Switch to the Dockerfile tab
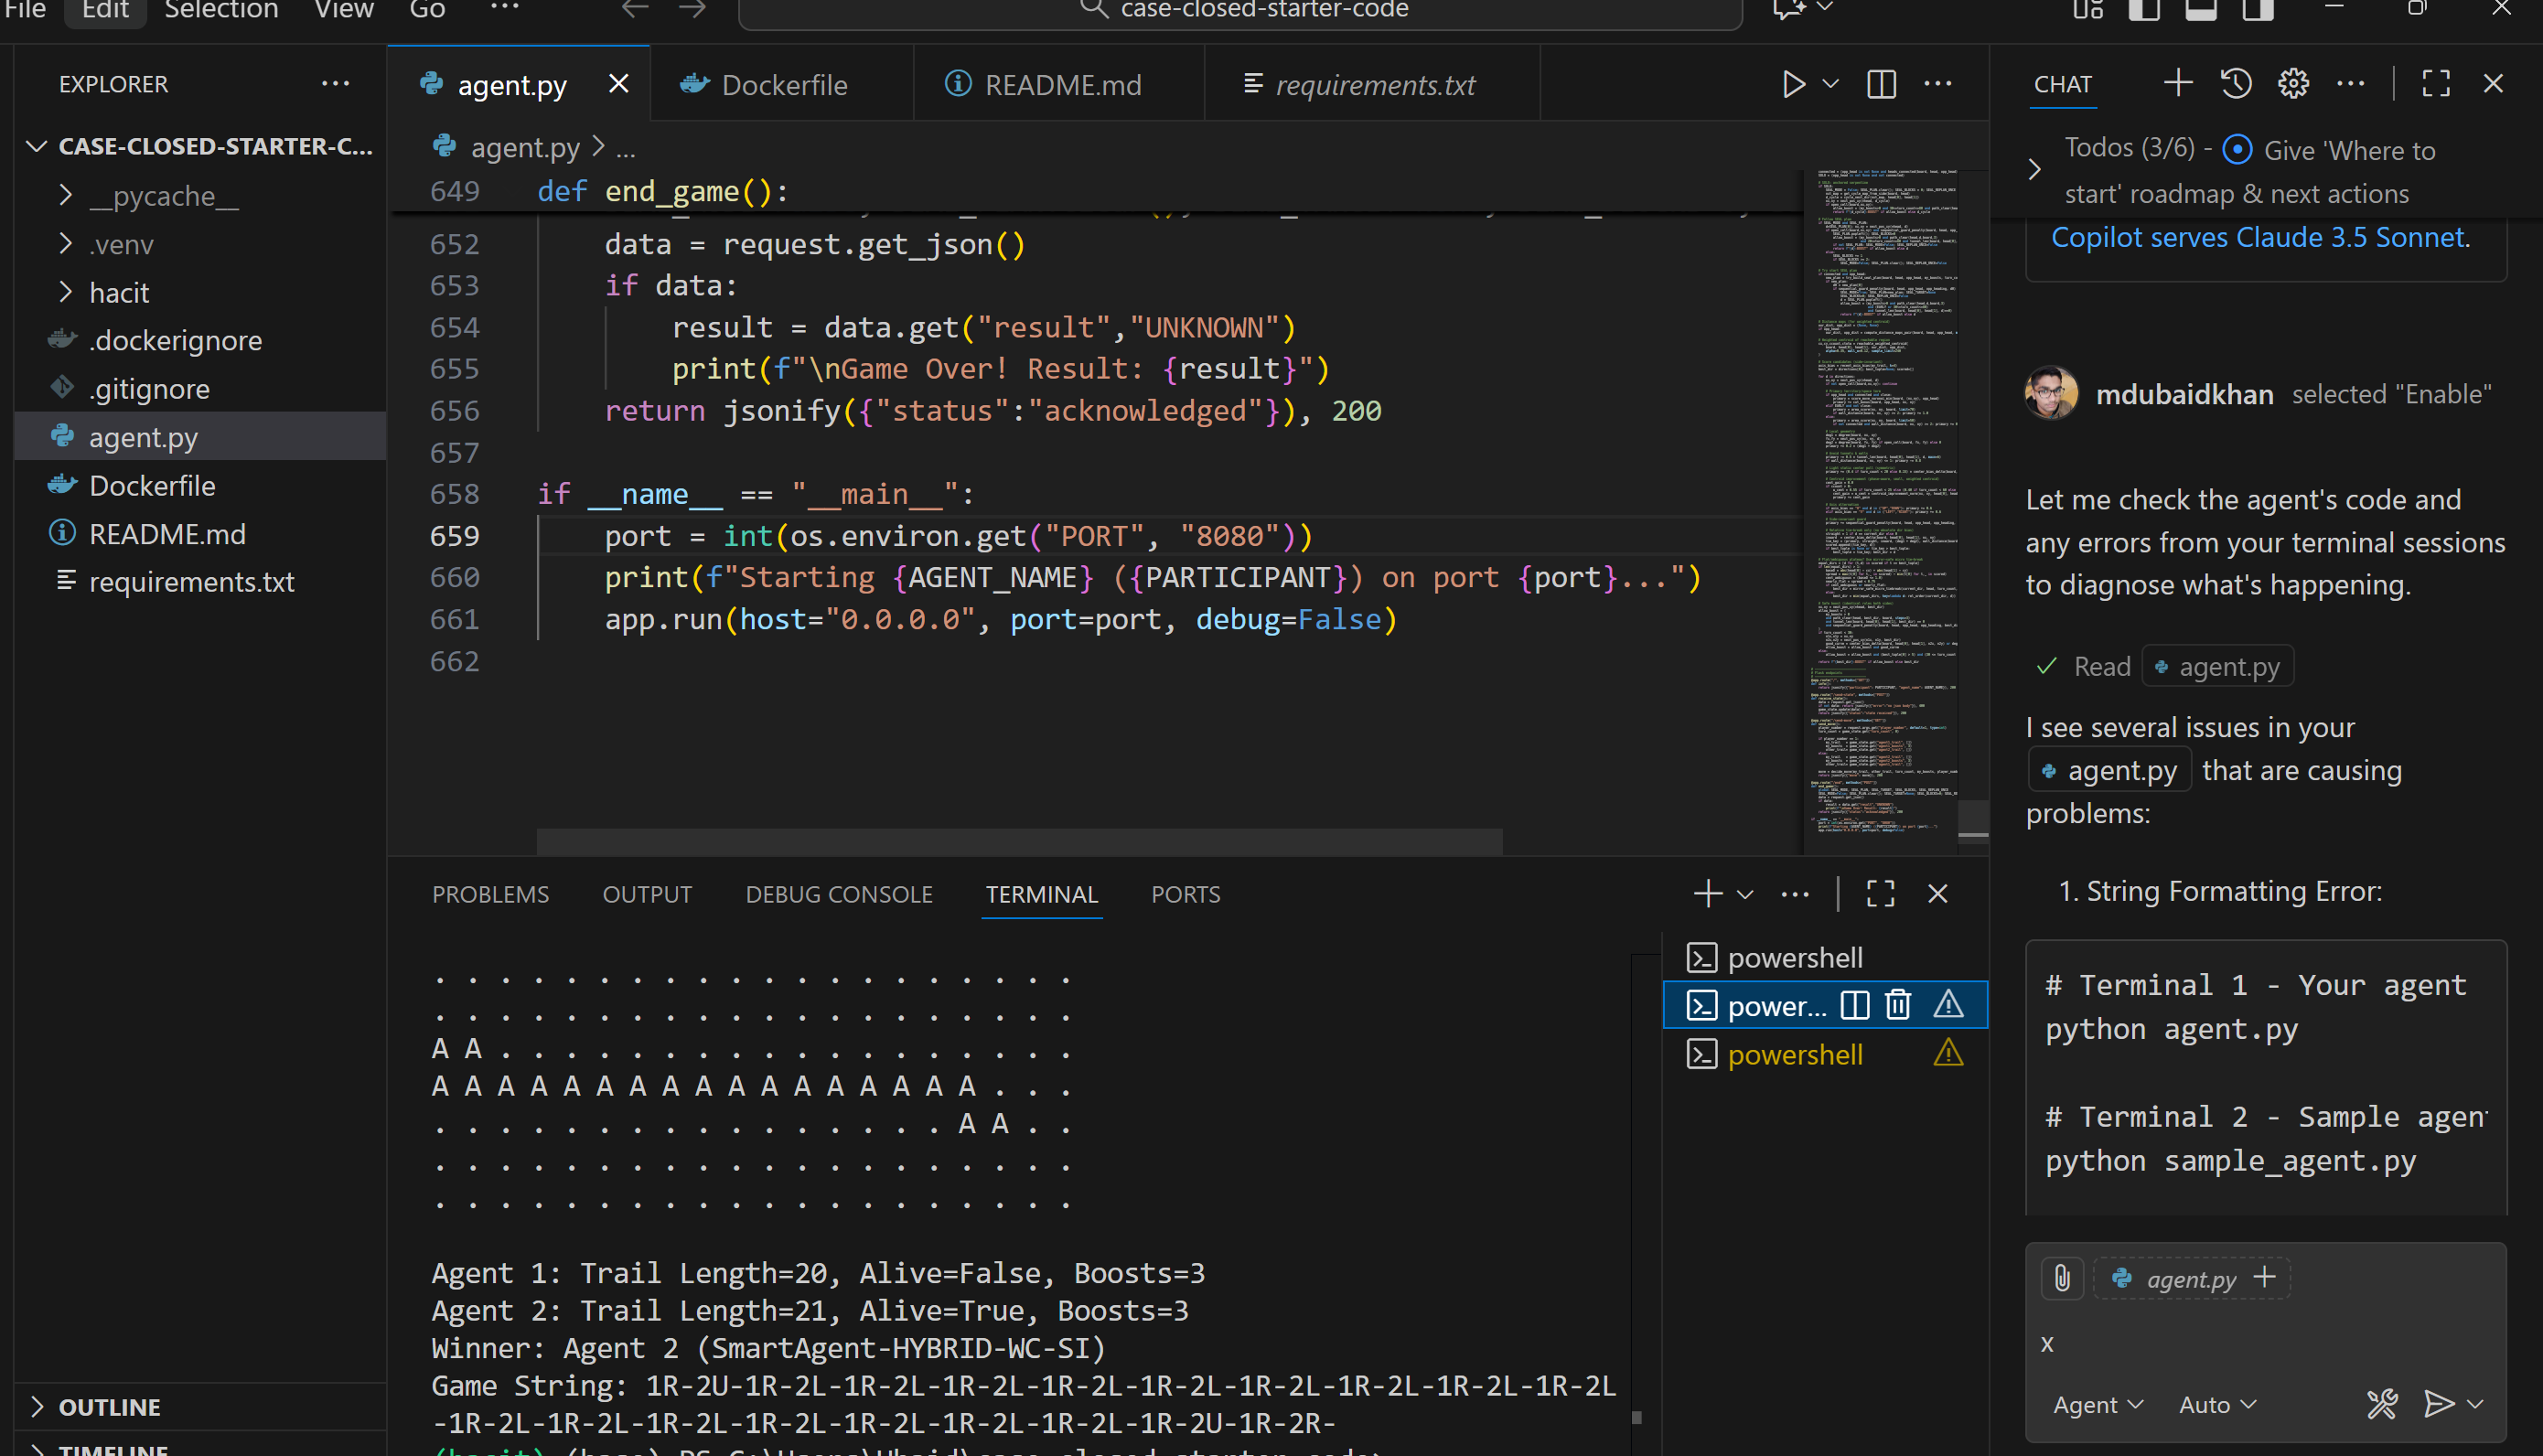 click(782, 85)
